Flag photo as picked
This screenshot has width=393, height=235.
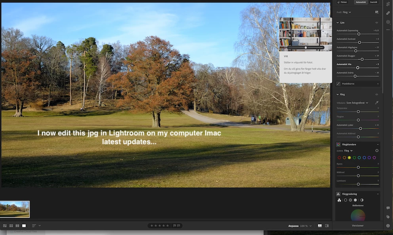175,226
